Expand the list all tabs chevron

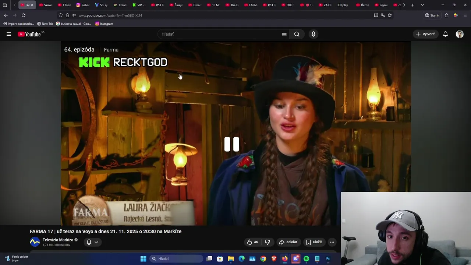(422, 5)
